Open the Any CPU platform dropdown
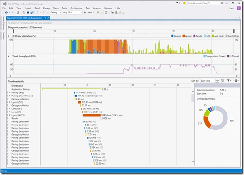Image resolution: width=244 pixels, height=175 pixels. pos(72,12)
